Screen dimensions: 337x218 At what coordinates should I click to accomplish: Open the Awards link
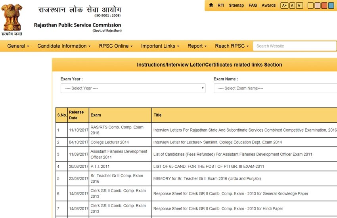[x=268, y=6]
